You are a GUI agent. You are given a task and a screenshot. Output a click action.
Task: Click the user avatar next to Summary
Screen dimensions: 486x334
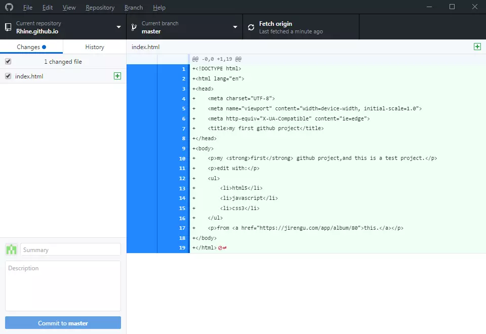11,249
